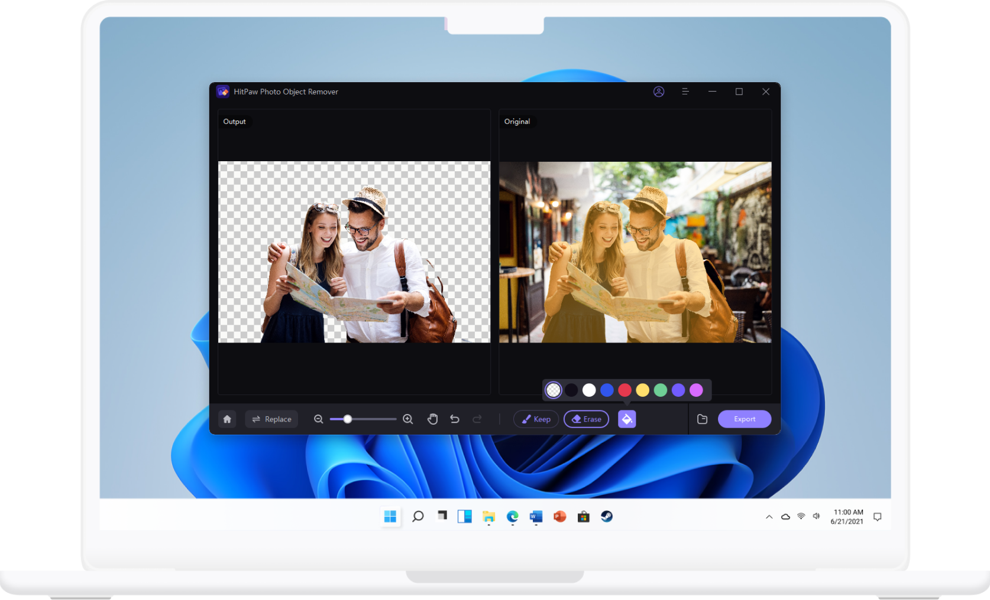Open the notification center icon
Image resolution: width=990 pixels, height=600 pixels.
point(878,517)
